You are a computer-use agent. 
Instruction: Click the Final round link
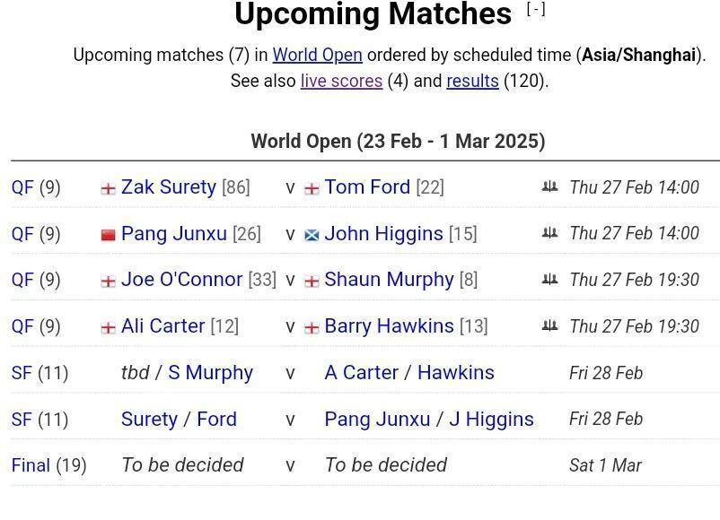tap(31, 465)
